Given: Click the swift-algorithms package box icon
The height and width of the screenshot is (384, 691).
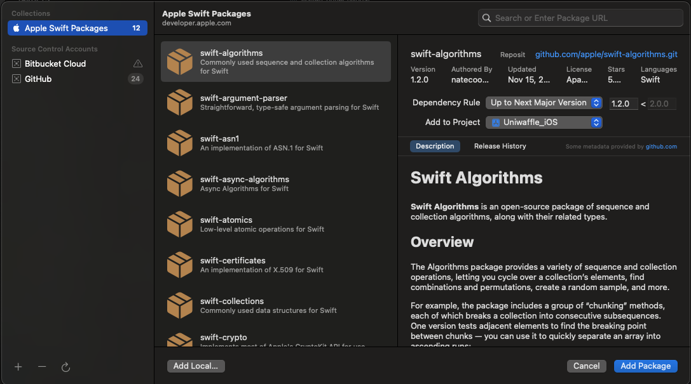Looking at the screenshot, I should click(x=180, y=62).
